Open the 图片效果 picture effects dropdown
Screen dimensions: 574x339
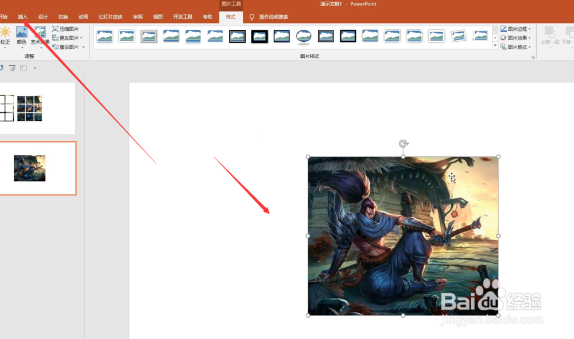[515, 38]
